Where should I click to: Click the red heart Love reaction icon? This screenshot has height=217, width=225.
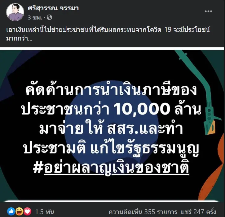click(28, 211)
